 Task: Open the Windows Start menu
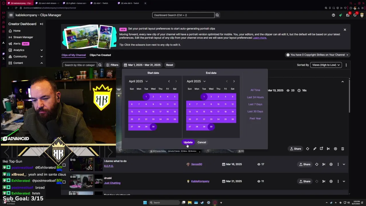pyautogui.click(x=145, y=203)
